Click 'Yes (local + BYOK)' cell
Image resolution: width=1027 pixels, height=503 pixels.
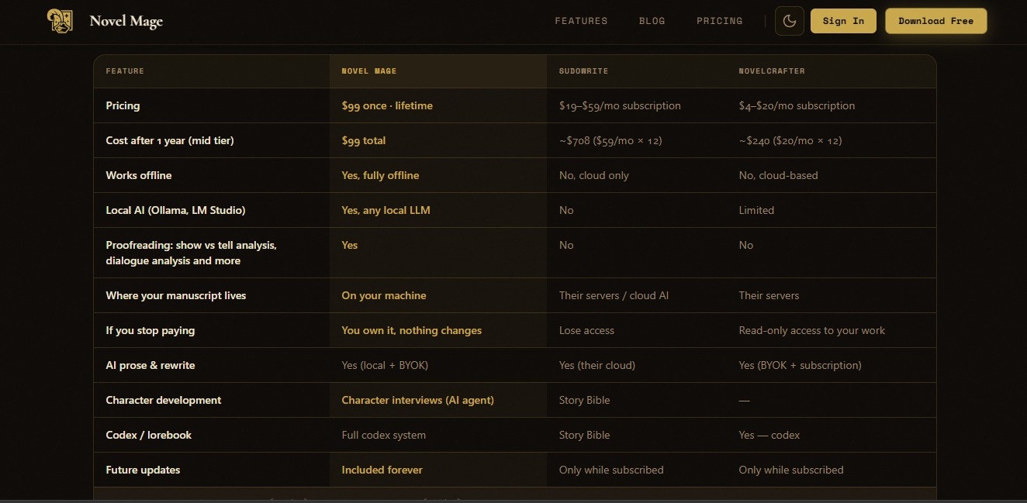point(385,365)
